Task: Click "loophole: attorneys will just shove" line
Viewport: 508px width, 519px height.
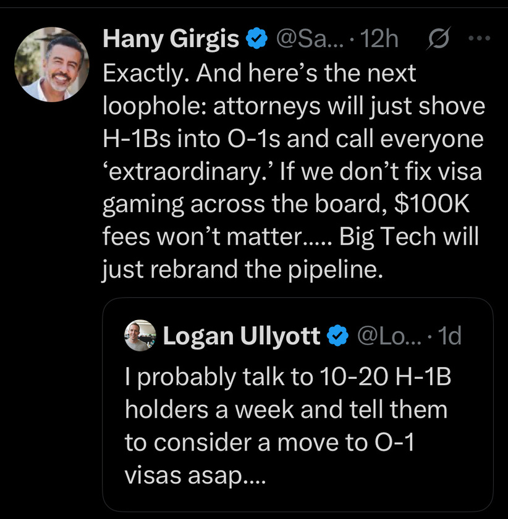Action: pyautogui.click(x=294, y=106)
